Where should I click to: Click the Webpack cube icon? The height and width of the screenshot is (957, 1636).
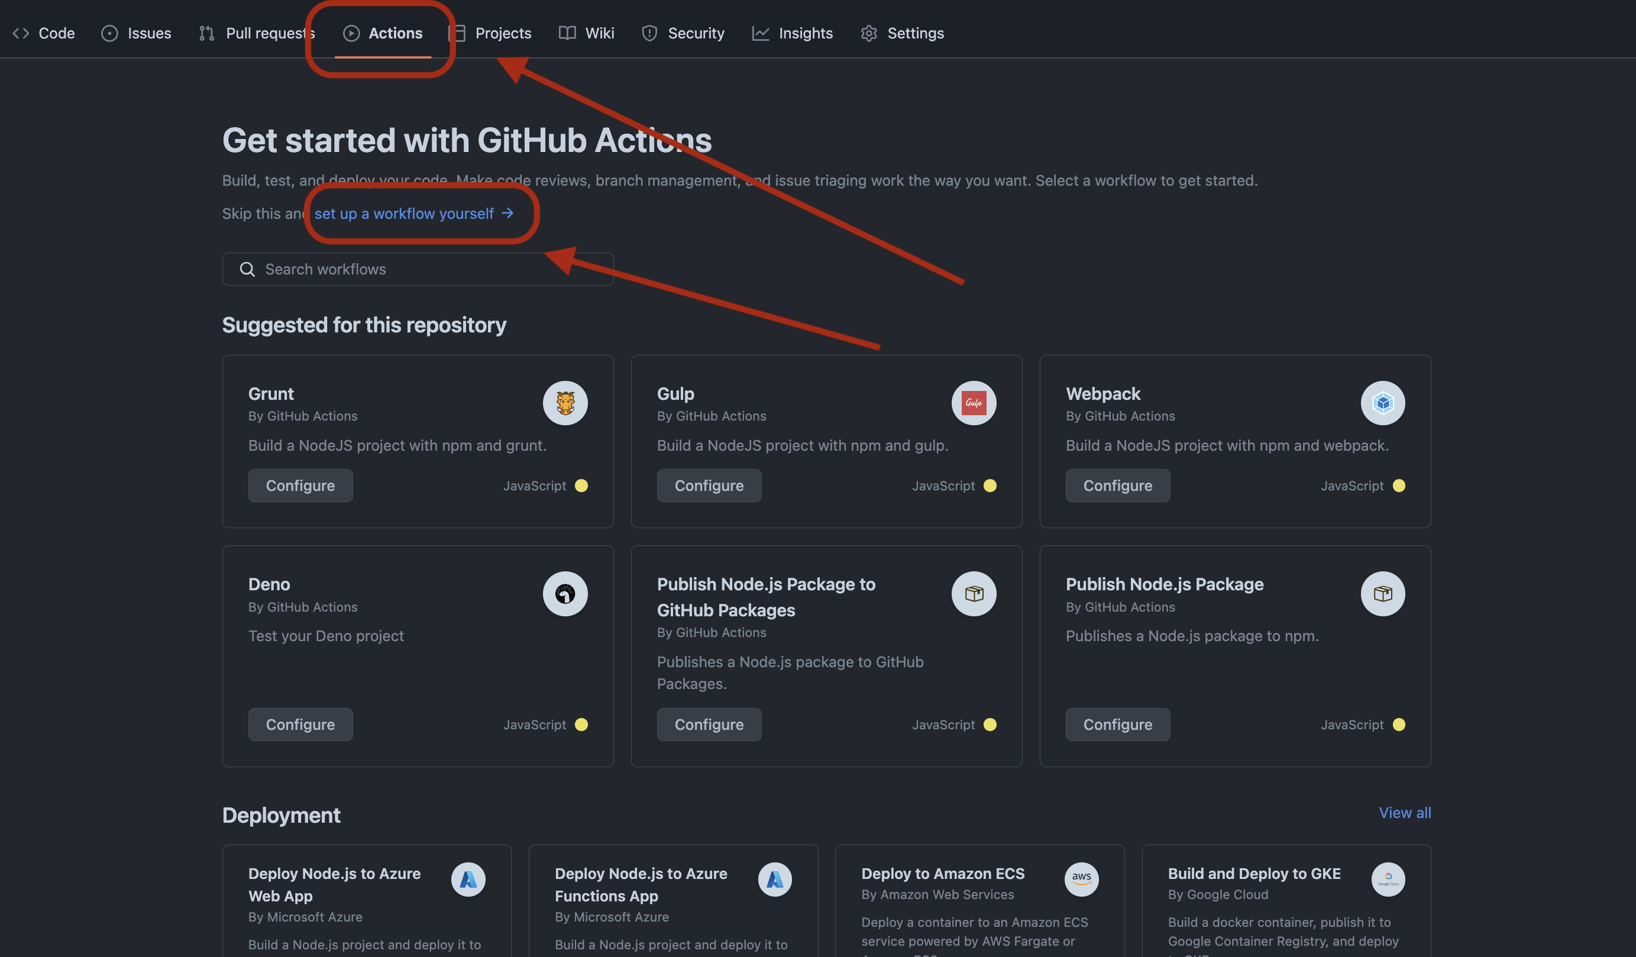click(x=1382, y=403)
